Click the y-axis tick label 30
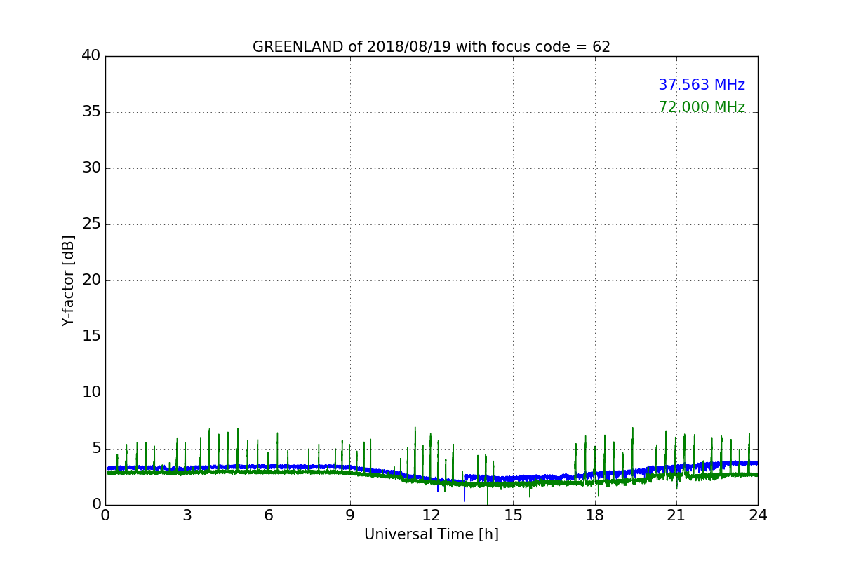Screen dimensions: 842x561 tap(91, 168)
